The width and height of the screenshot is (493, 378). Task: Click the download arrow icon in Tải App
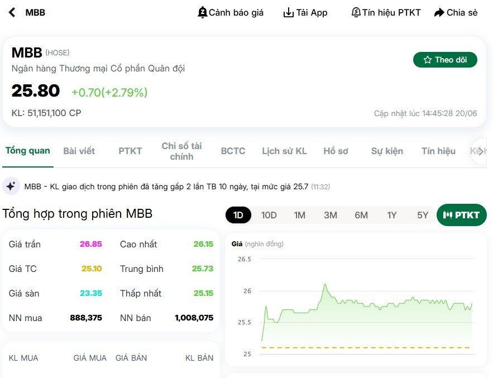[x=288, y=13]
